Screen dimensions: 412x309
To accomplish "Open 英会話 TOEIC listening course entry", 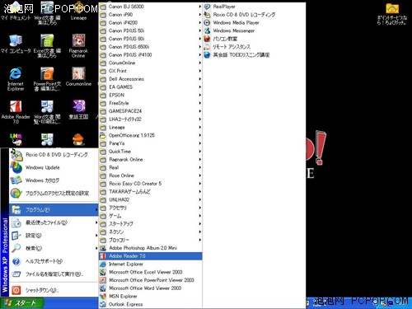I will tap(254, 54).
